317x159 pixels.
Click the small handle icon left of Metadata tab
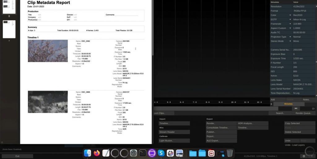click(x=271, y=104)
